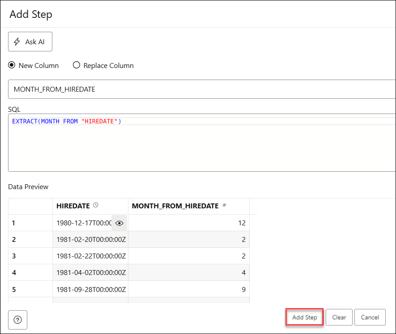The height and width of the screenshot is (334, 396).
Task: Open help via question mark icon
Action: click(18, 319)
